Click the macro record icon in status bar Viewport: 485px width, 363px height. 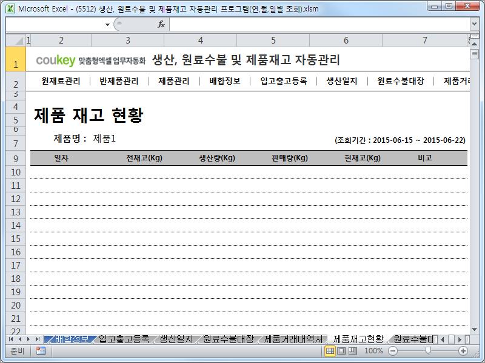click(41, 351)
